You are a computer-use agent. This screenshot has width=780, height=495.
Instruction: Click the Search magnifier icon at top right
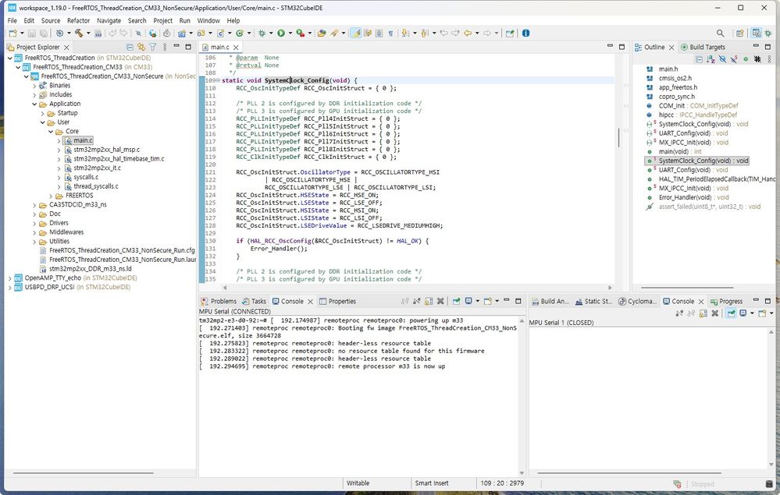(x=720, y=34)
